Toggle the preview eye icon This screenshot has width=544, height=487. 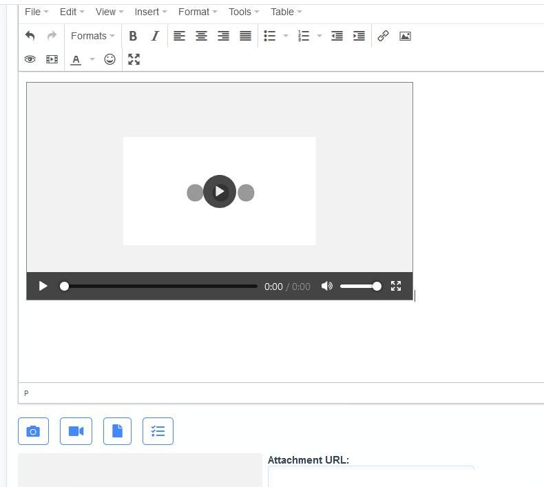click(x=30, y=59)
